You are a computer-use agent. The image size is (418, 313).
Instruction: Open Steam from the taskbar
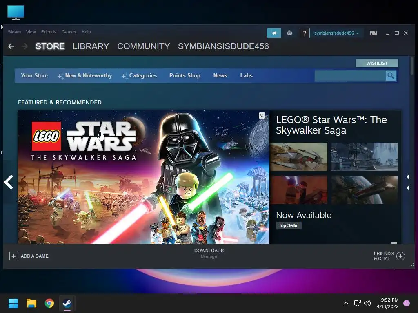pos(67,303)
